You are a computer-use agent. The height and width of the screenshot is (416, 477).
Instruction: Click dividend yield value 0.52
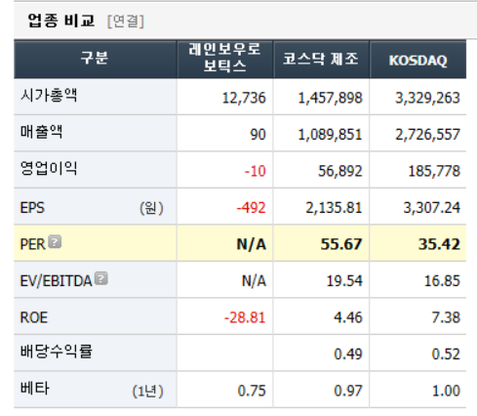446,354
